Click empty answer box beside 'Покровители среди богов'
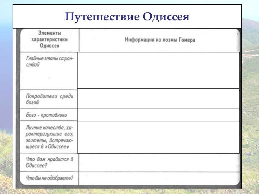259x194 pixels. click(x=158, y=98)
